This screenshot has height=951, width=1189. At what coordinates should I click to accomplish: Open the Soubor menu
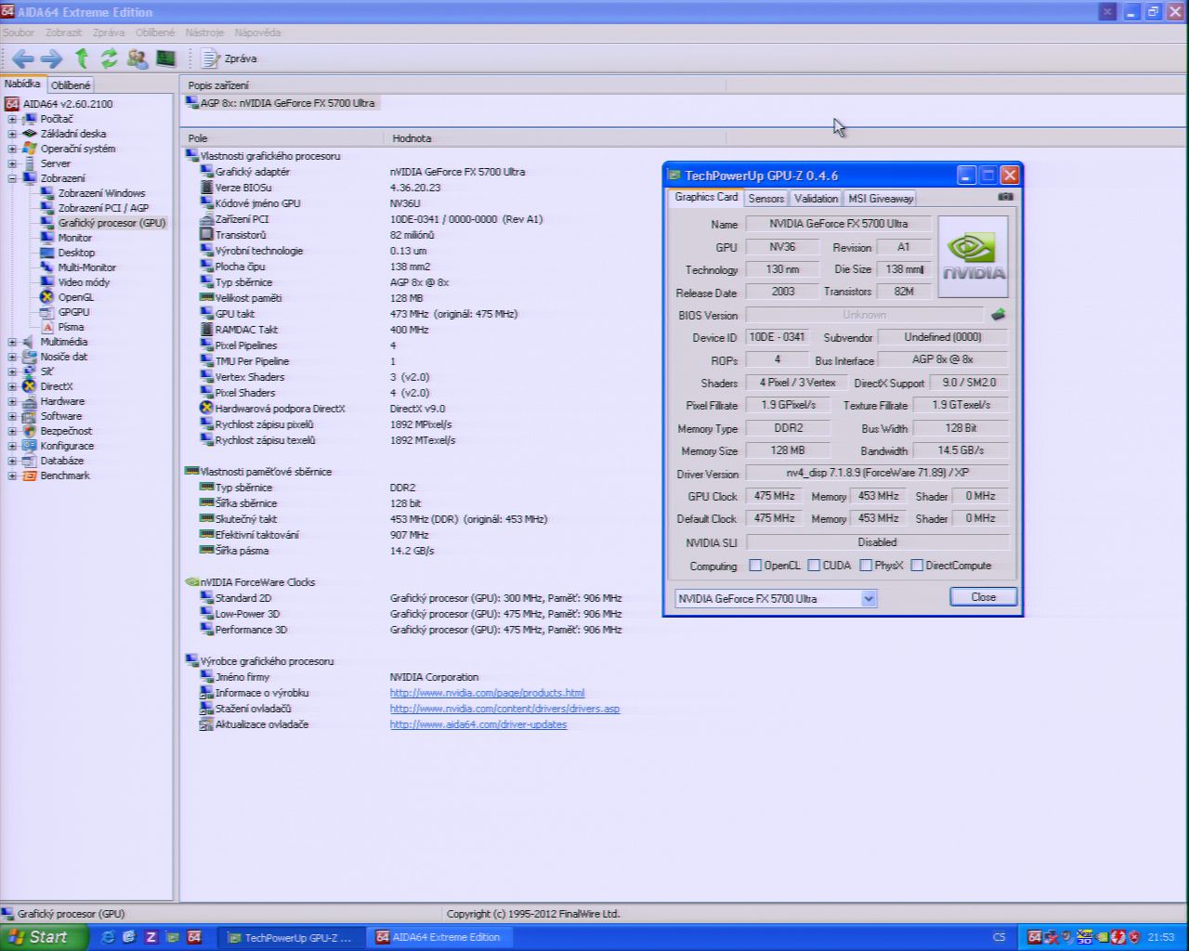point(19,33)
